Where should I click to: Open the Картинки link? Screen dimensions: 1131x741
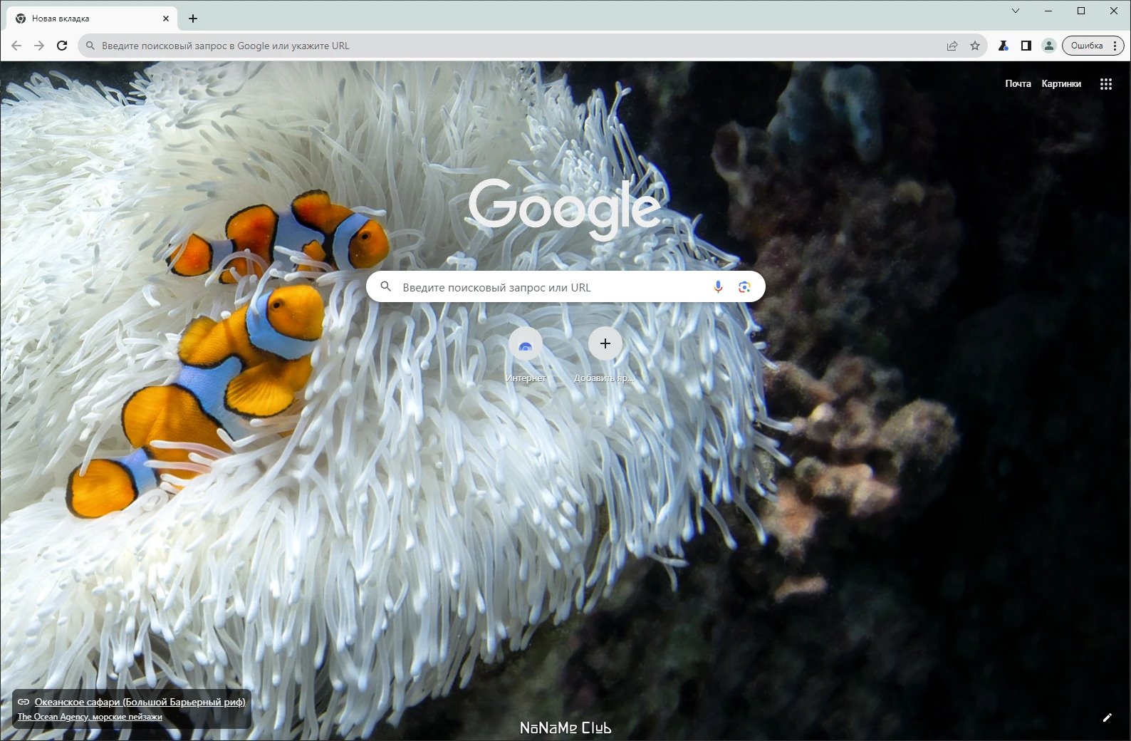[x=1060, y=84]
